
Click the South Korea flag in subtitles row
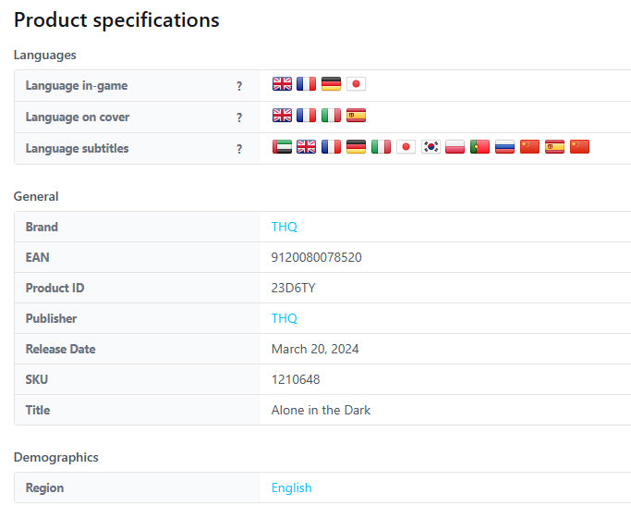coord(431,147)
